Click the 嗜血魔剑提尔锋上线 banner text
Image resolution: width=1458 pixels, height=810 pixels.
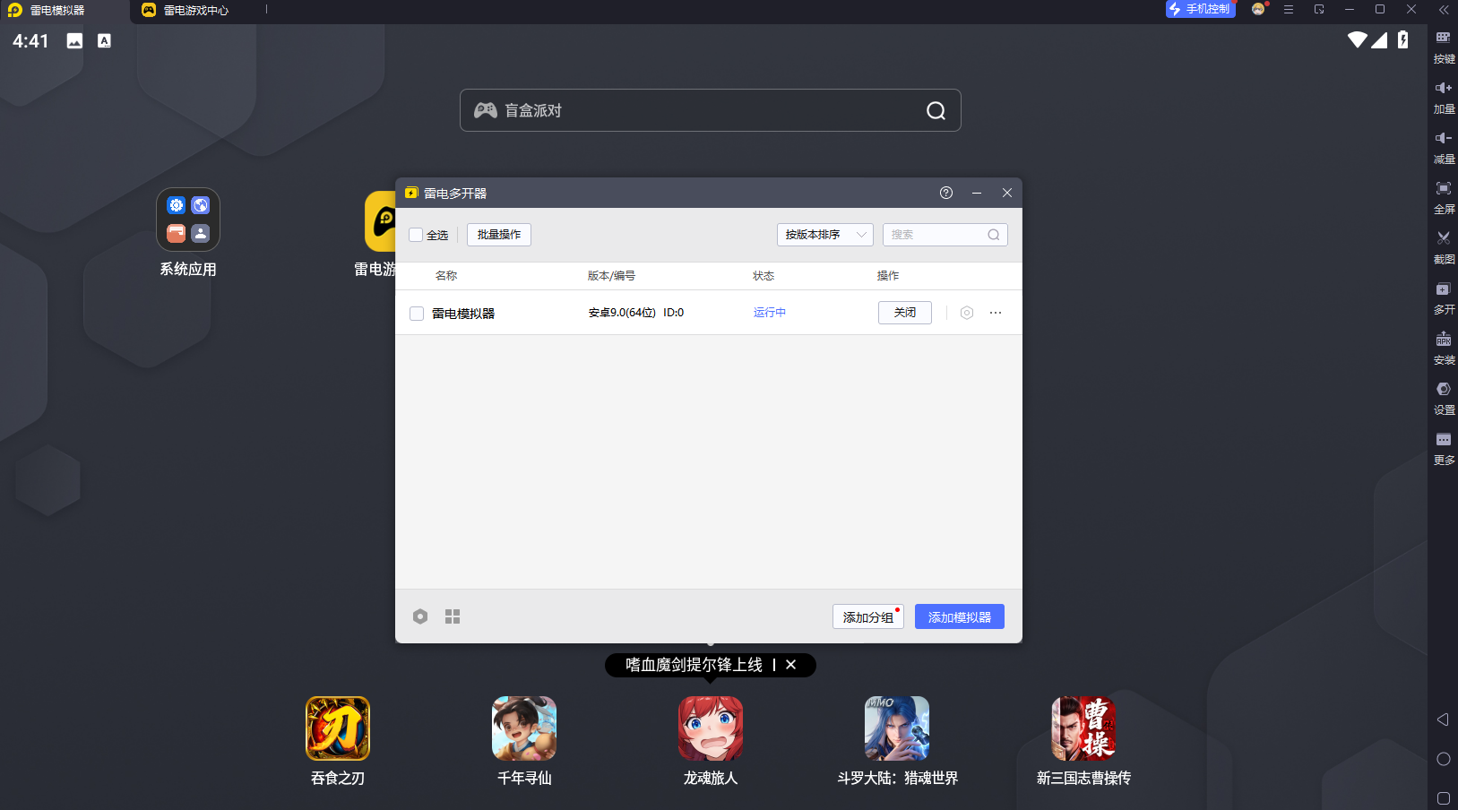click(694, 665)
